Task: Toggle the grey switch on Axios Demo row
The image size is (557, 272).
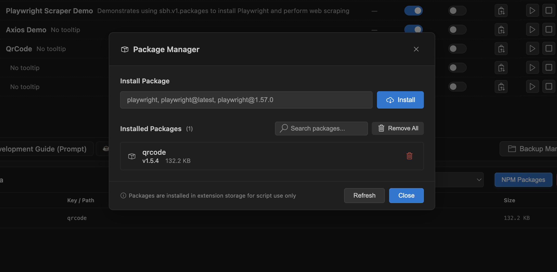Action: coord(457,30)
